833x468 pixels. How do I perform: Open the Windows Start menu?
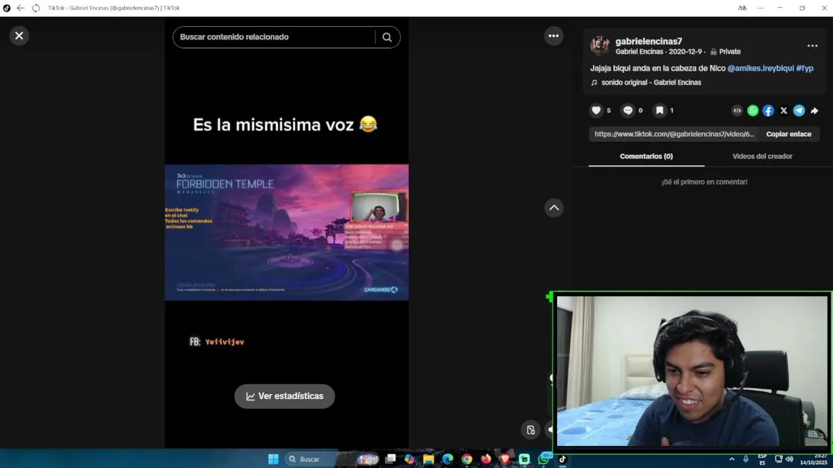(x=273, y=459)
